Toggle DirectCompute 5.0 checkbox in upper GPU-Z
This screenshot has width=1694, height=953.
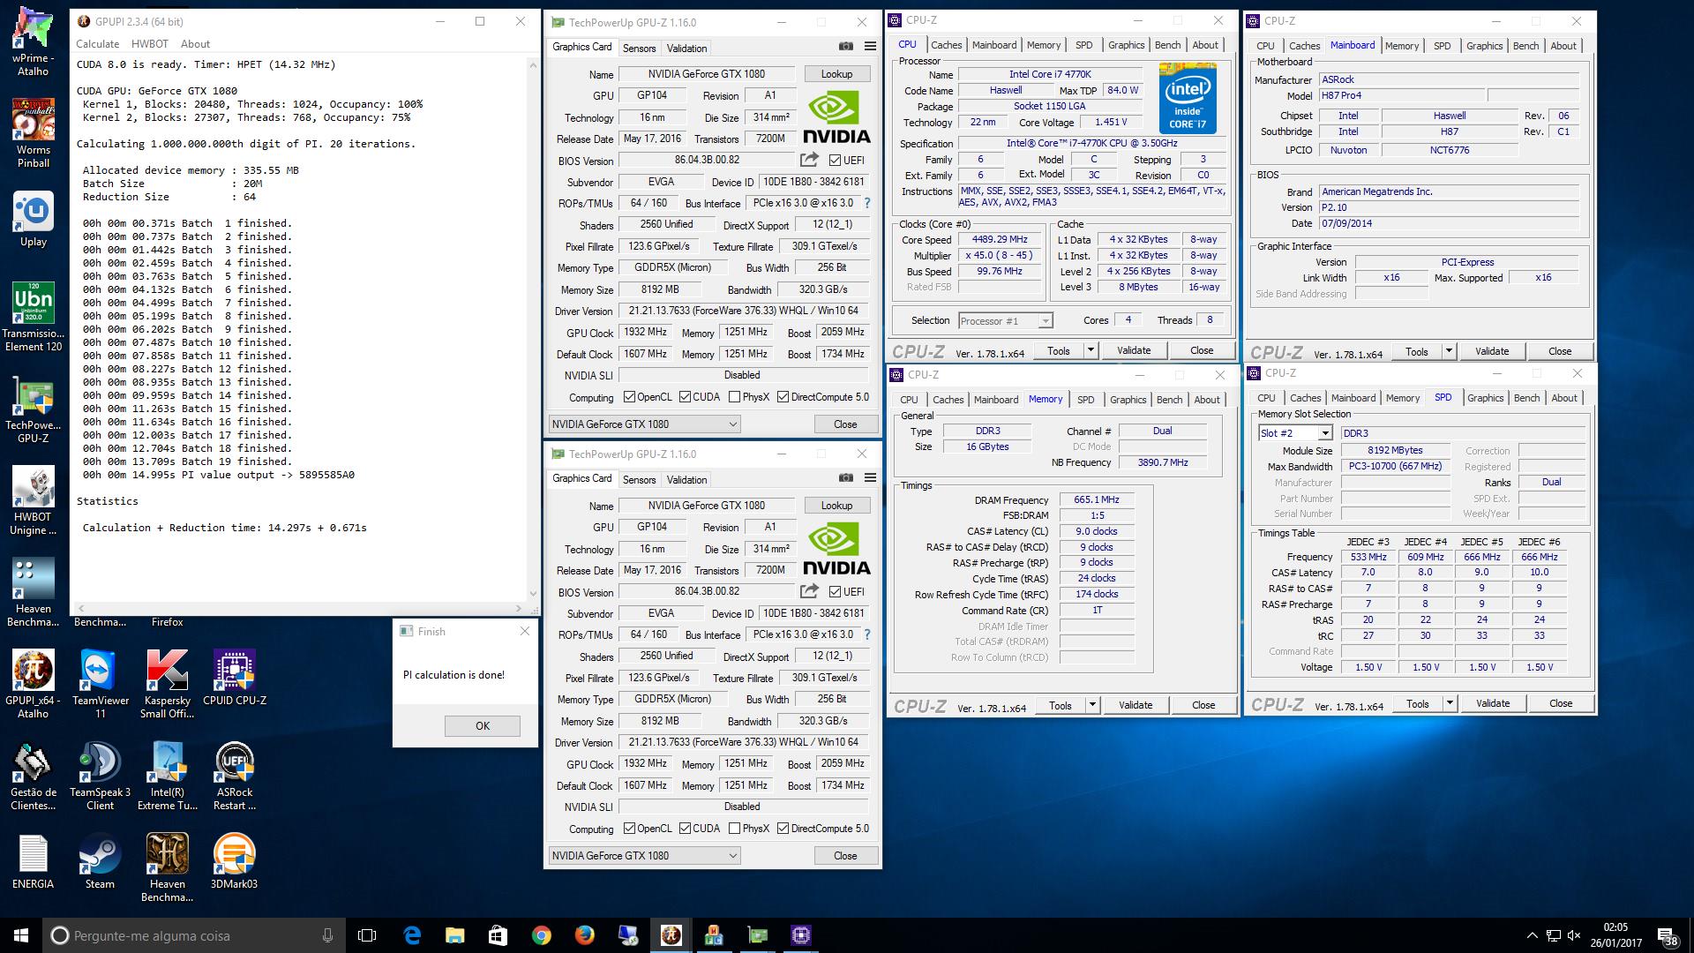pyautogui.click(x=783, y=397)
